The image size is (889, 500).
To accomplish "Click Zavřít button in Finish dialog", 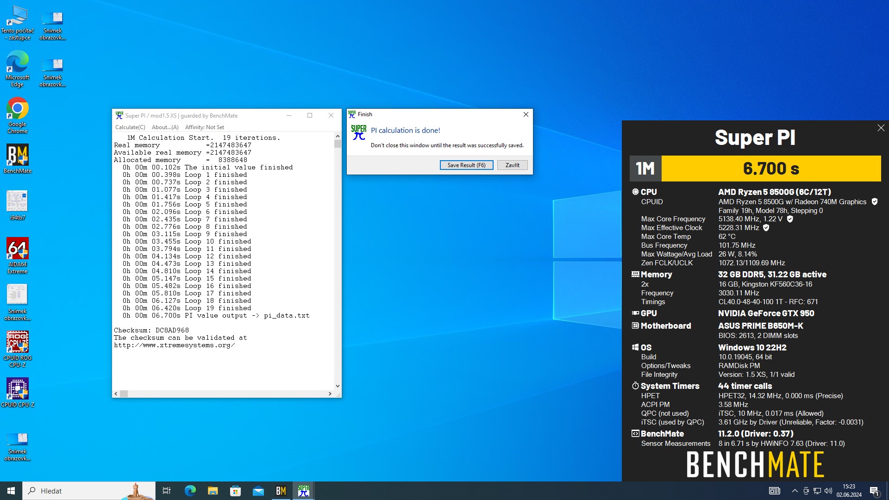I will pos(512,165).
